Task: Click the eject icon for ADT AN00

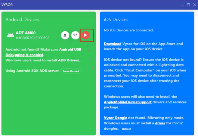Action: coord(65,35)
